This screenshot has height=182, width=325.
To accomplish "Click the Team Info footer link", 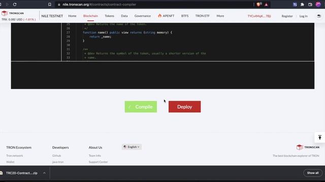I will [x=95, y=156].
